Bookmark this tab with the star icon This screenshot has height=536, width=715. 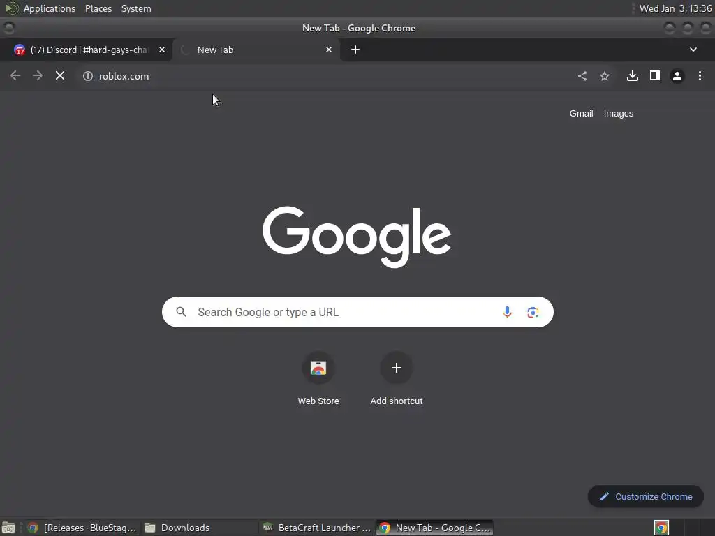pyautogui.click(x=605, y=76)
